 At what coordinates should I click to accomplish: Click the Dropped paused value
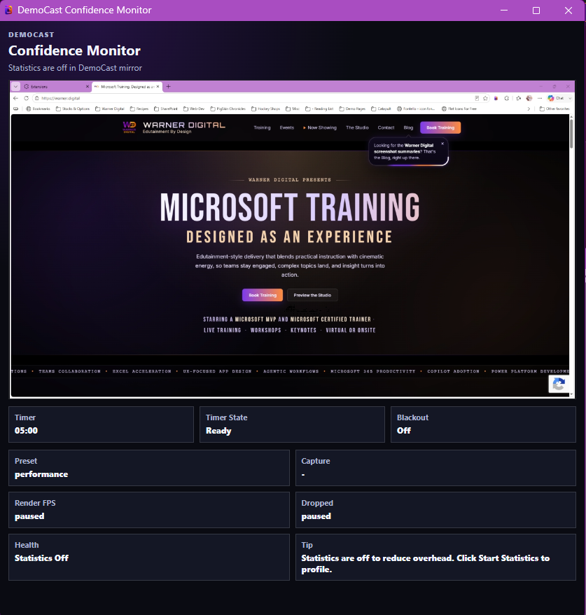(316, 516)
